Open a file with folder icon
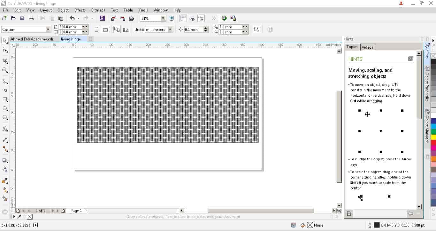The width and height of the screenshot is (436, 231). 13,18
